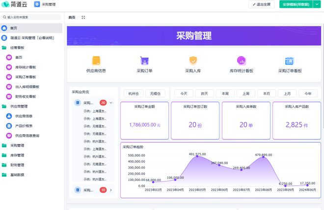Select the 今天 date filter
This screenshot has width=324, height=210.
coord(184,93)
